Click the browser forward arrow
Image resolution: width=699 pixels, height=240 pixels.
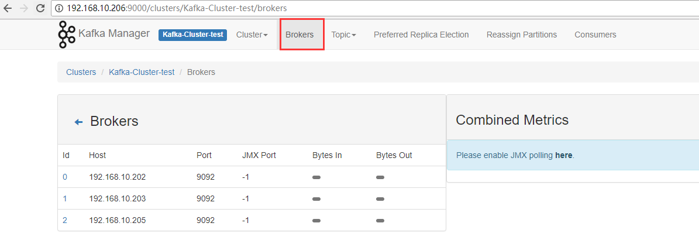23,8
